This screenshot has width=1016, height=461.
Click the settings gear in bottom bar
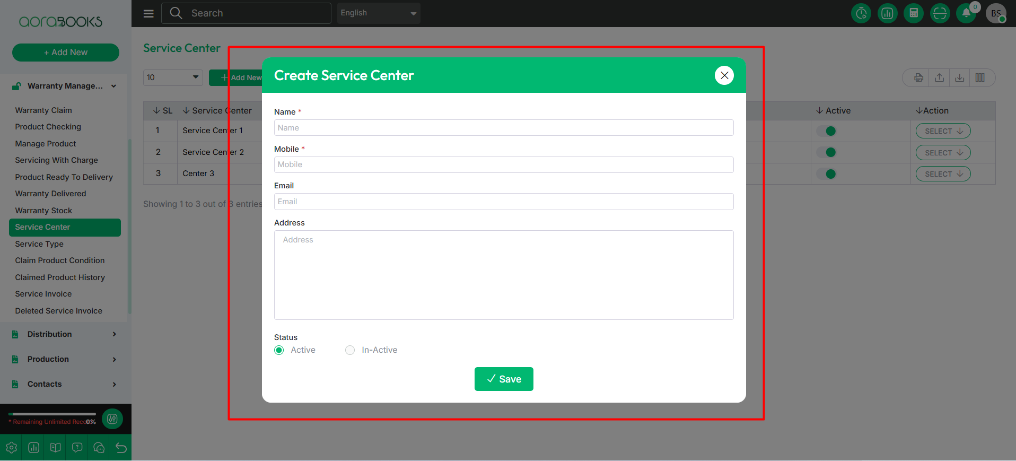click(11, 448)
